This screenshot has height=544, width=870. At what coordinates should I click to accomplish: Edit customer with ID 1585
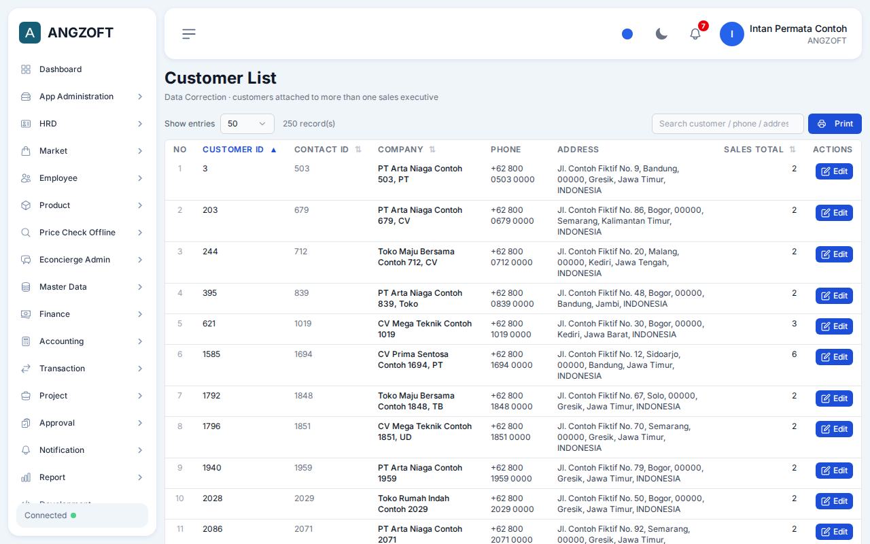[834, 357]
